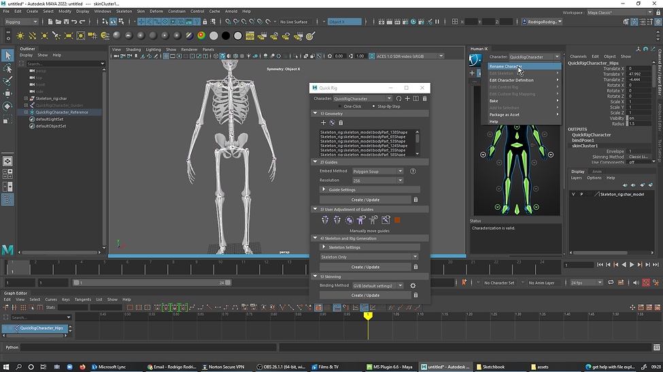Play the animation forwards

(632, 265)
